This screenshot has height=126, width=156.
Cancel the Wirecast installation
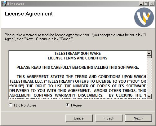coord(79,118)
